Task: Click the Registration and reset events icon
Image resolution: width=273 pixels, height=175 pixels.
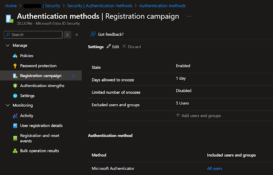Action: (15, 138)
